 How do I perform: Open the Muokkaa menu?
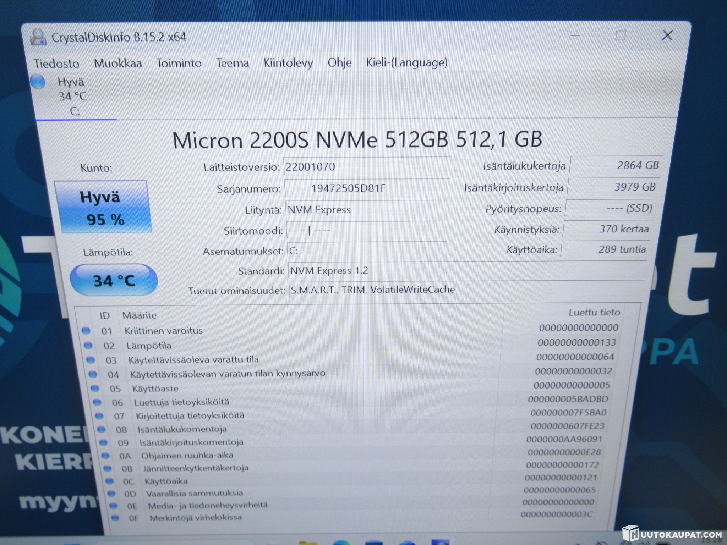coord(118,63)
